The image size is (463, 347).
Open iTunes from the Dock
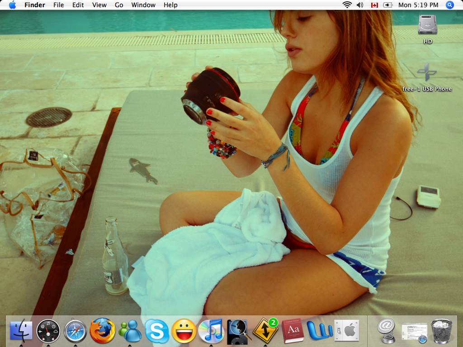211,331
